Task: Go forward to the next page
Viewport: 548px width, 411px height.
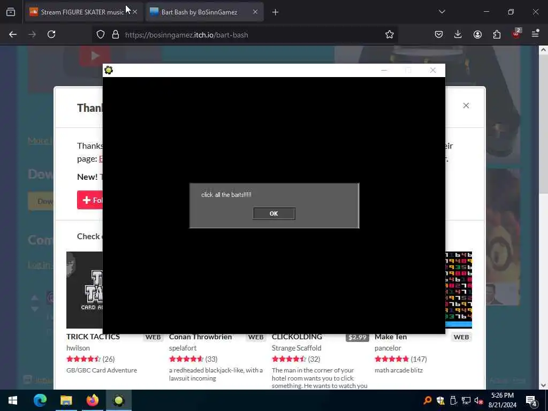Action: click(x=32, y=34)
